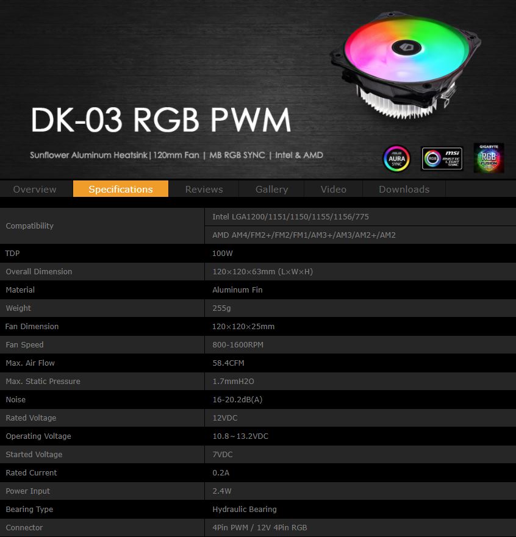Open the Overview tab

point(35,189)
